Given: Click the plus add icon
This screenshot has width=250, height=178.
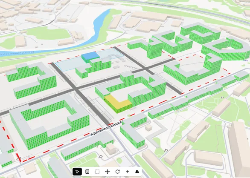Looking at the screenshot, I should click(x=128, y=172).
